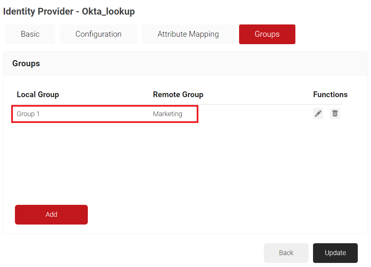Click blank space between Marketing and edit icon
This screenshot has width=371, height=267.
click(254, 114)
